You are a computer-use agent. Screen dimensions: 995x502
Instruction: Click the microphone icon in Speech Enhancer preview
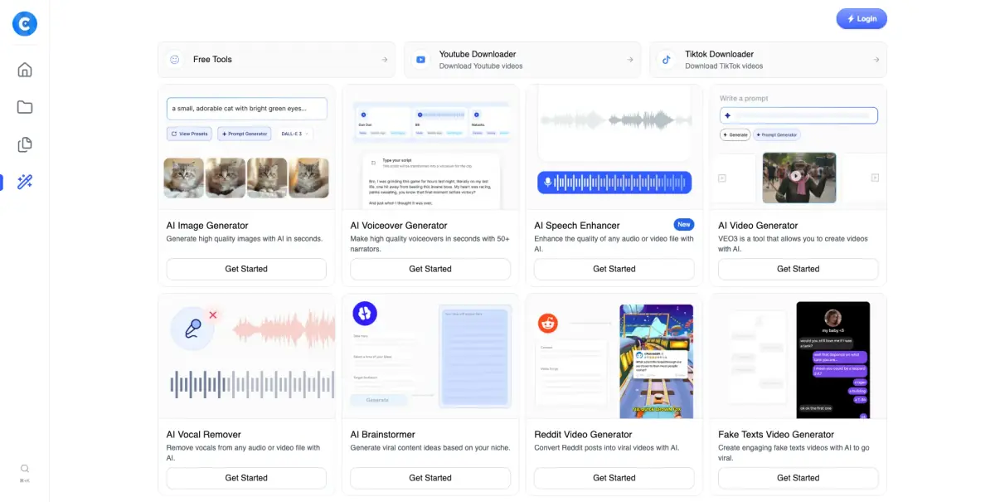(x=547, y=183)
